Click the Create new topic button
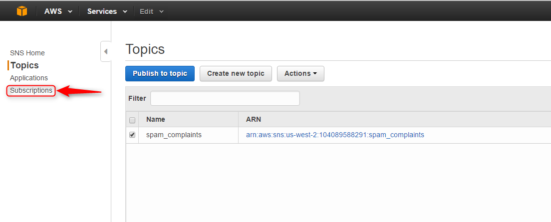551x222 pixels. click(236, 73)
